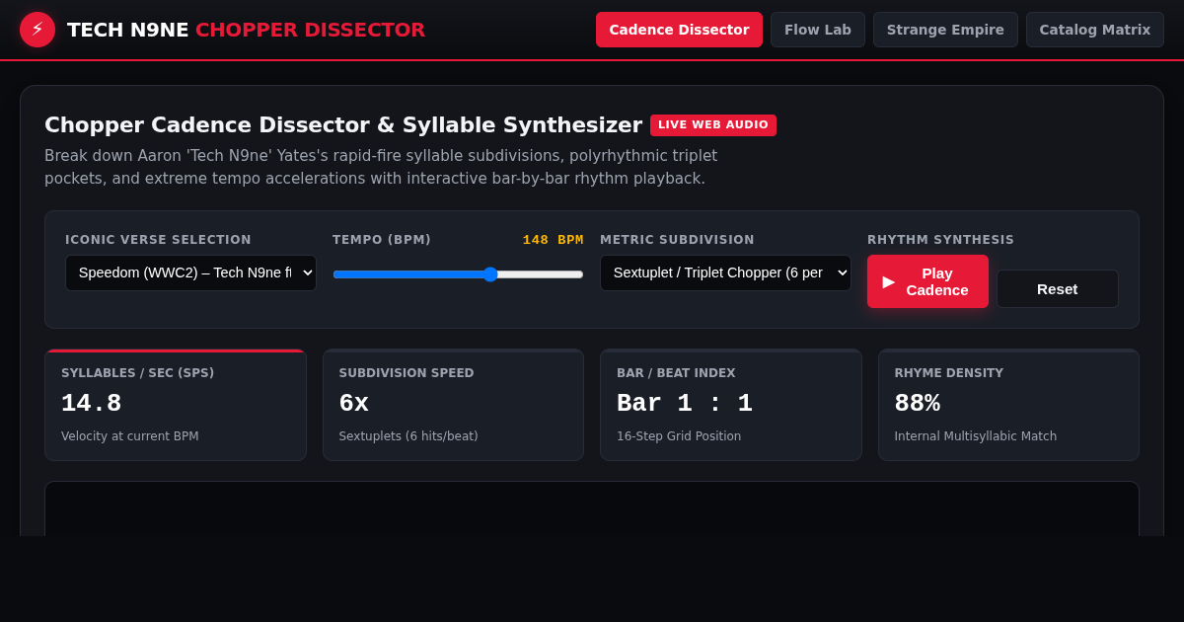Expand the Iconic Verse Selection dropdown
The height and width of the screenshot is (622, 1184).
click(190, 272)
